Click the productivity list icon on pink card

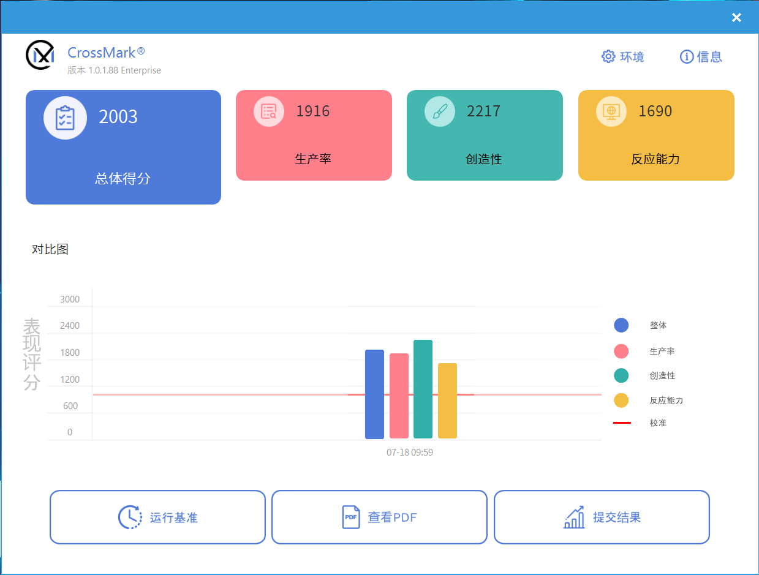click(269, 111)
